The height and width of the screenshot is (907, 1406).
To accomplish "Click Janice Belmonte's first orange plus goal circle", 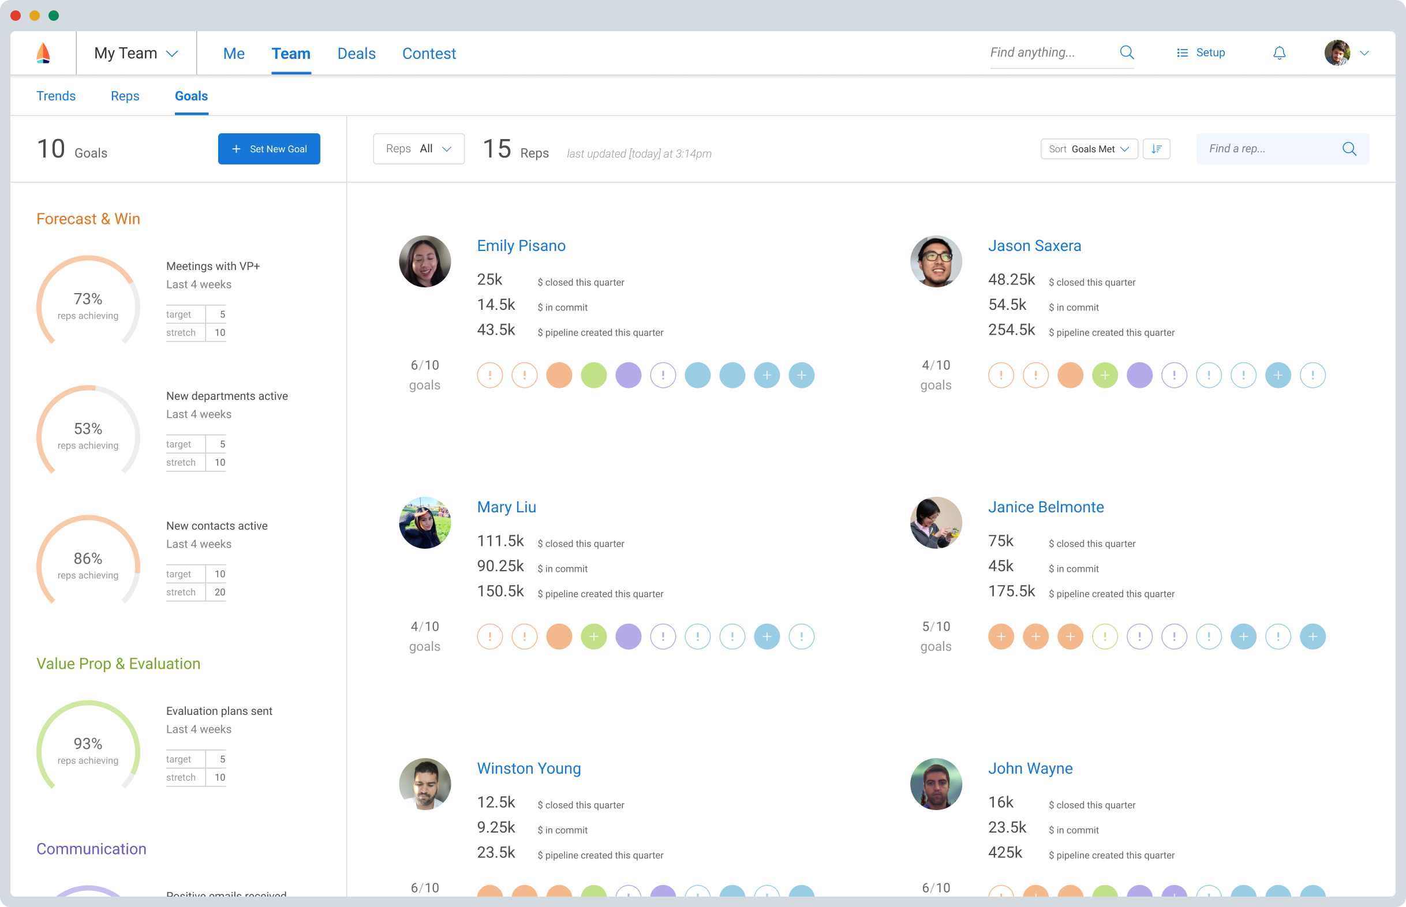I will [1000, 636].
